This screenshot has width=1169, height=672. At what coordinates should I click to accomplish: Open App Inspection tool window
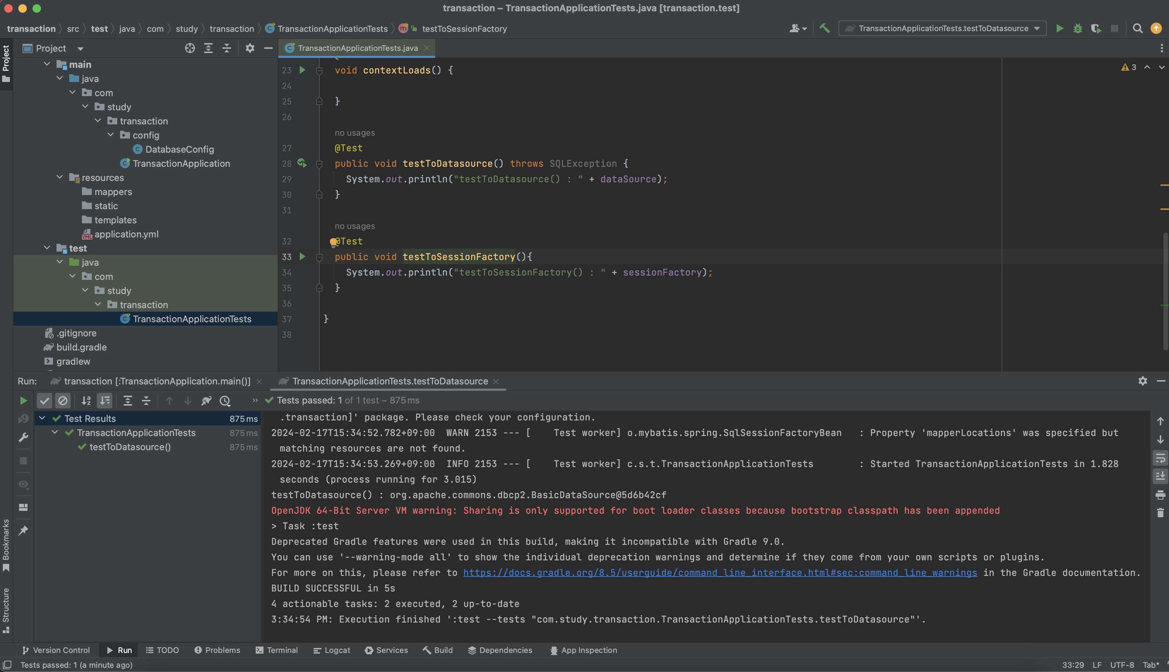583,650
